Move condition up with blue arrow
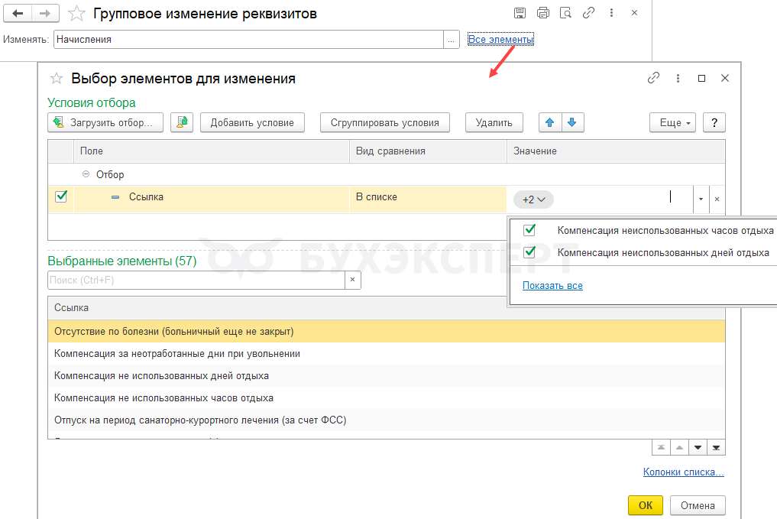Screen dimensions: 777x519 [550, 122]
